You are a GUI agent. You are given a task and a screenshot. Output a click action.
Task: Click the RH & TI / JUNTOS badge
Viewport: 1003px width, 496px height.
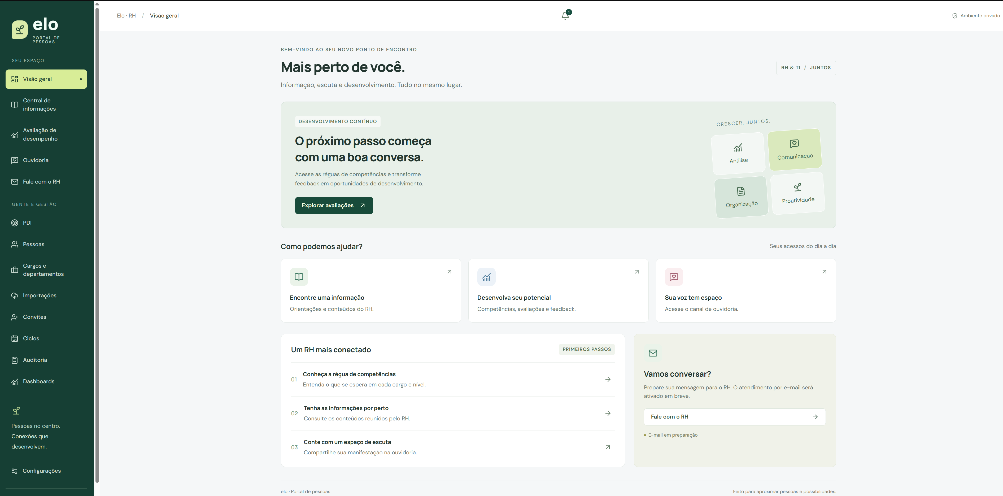click(806, 68)
